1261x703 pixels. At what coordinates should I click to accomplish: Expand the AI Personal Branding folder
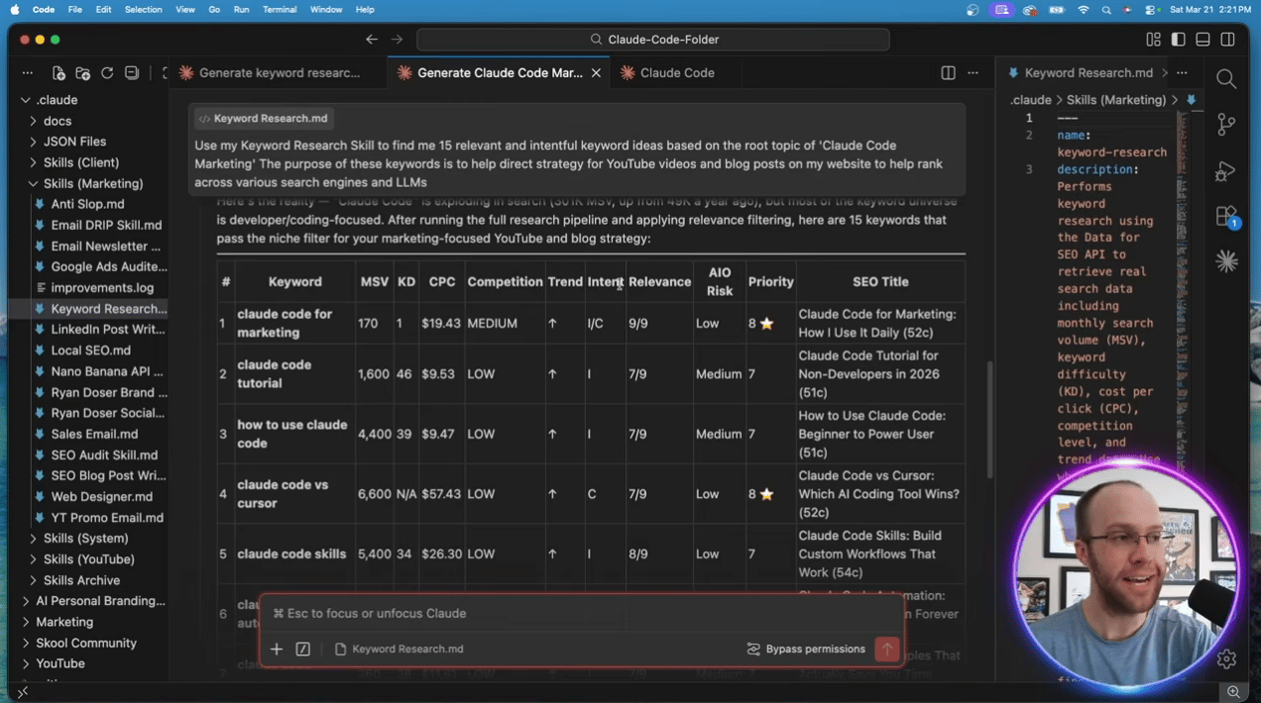tap(99, 601)
